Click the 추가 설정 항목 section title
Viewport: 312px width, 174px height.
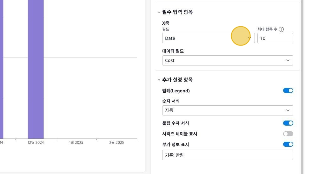(x=177, y=80)
